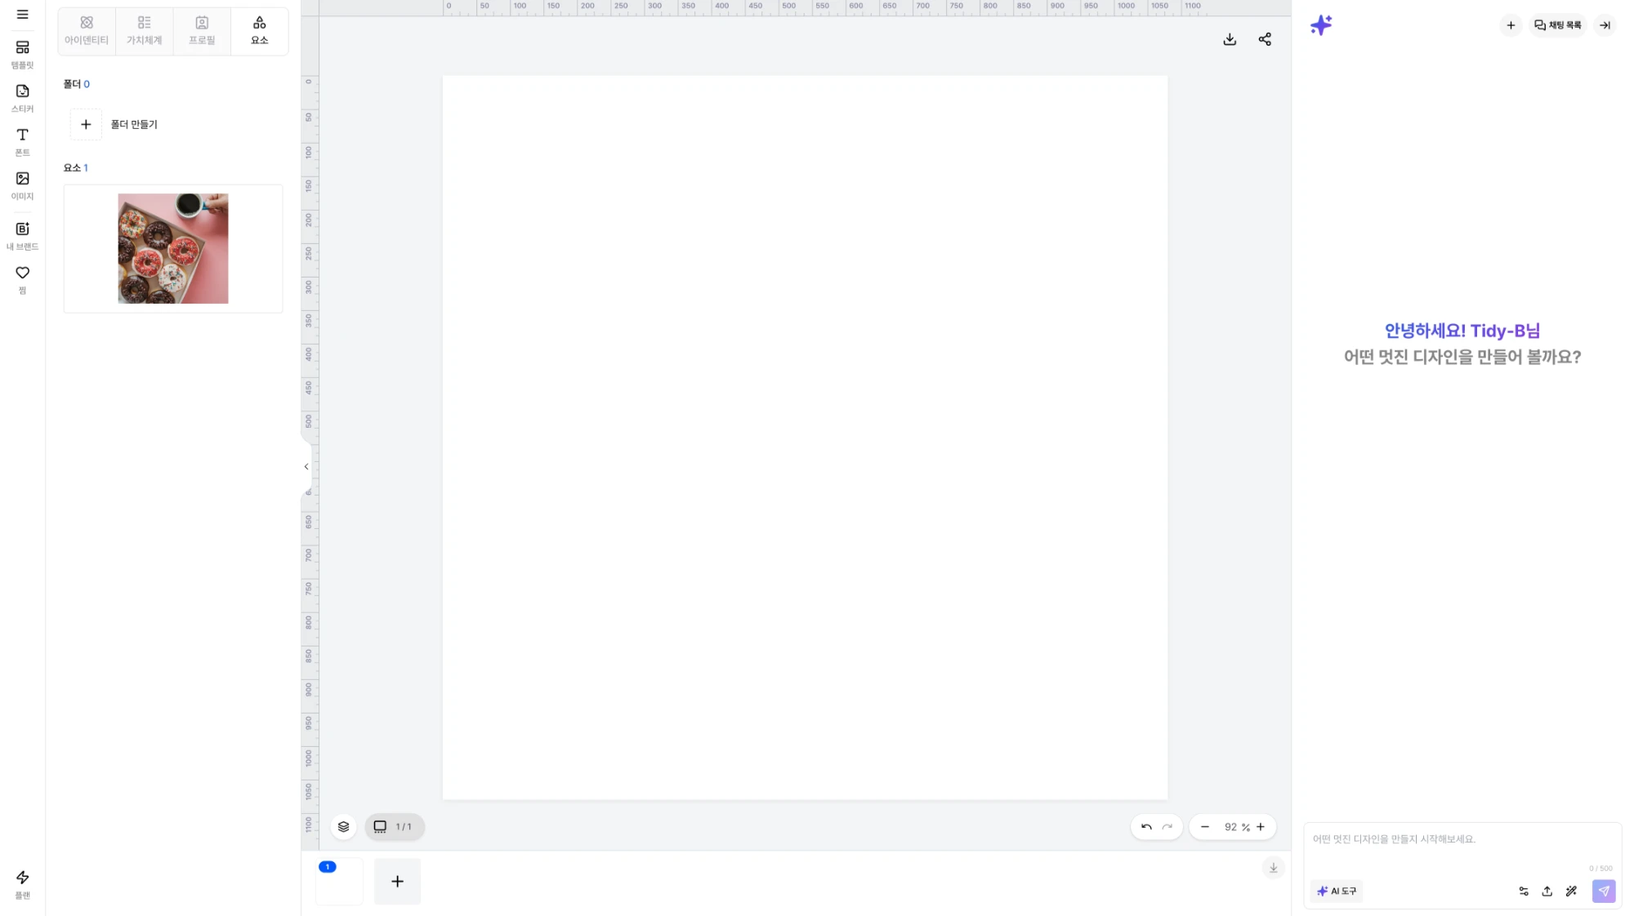The height and width of the screenshot is (916, 1634).
Task: Collapse the left panel with the chevron
Action: coord(306,467)
